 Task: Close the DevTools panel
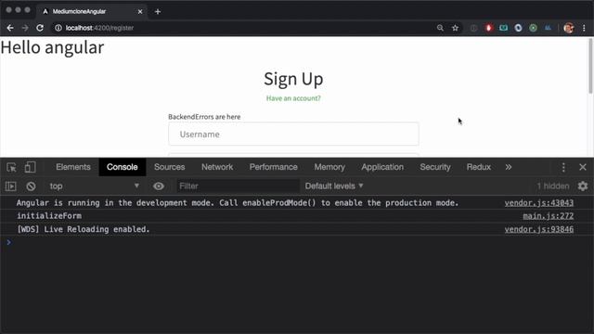(x=583, y=167)
